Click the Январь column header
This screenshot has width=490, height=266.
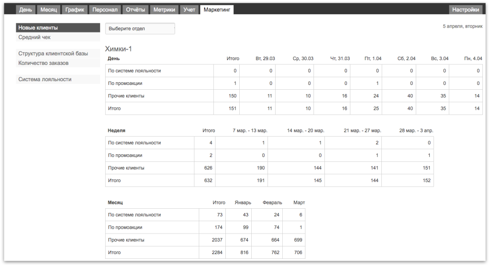(243, 202)
